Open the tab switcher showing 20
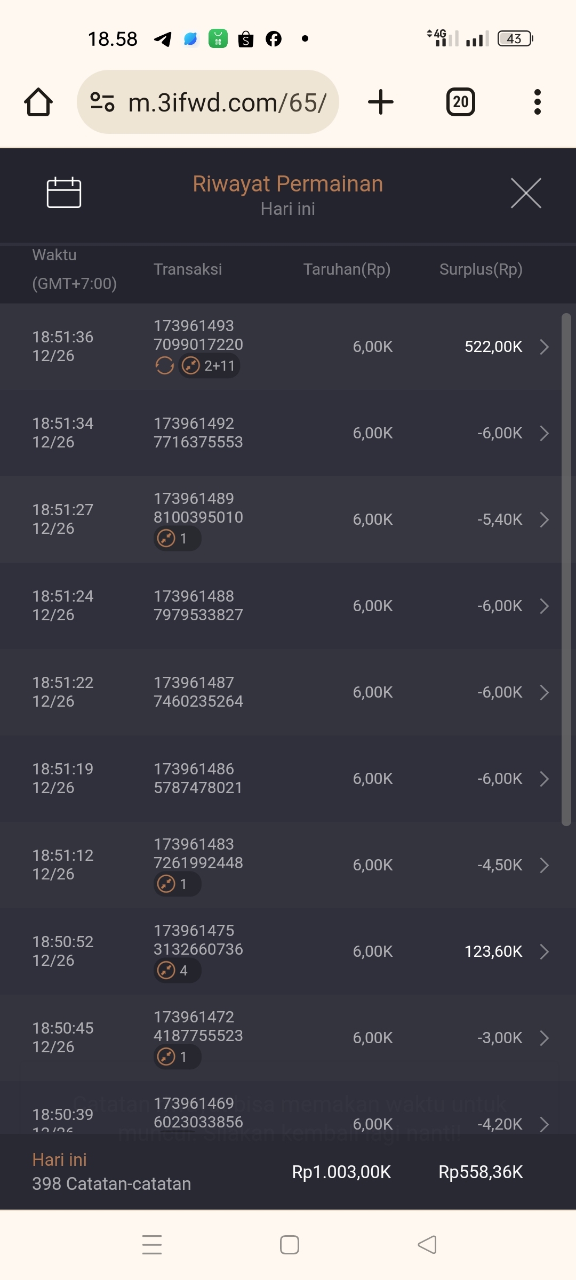Image resolution: width=576 pixels, height=1280 pixels. click(460, 102)
